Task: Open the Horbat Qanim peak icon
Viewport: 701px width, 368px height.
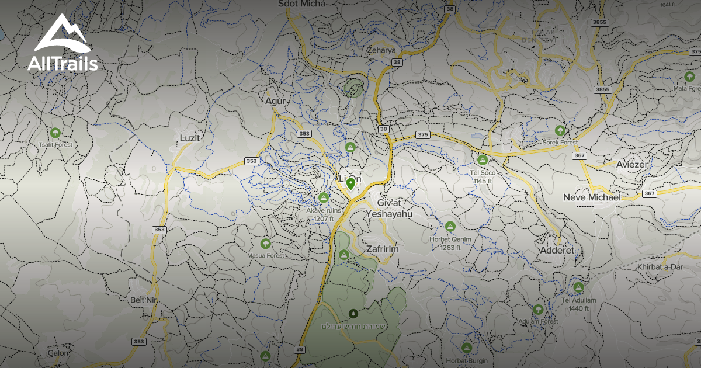Action: pos(450,226)
